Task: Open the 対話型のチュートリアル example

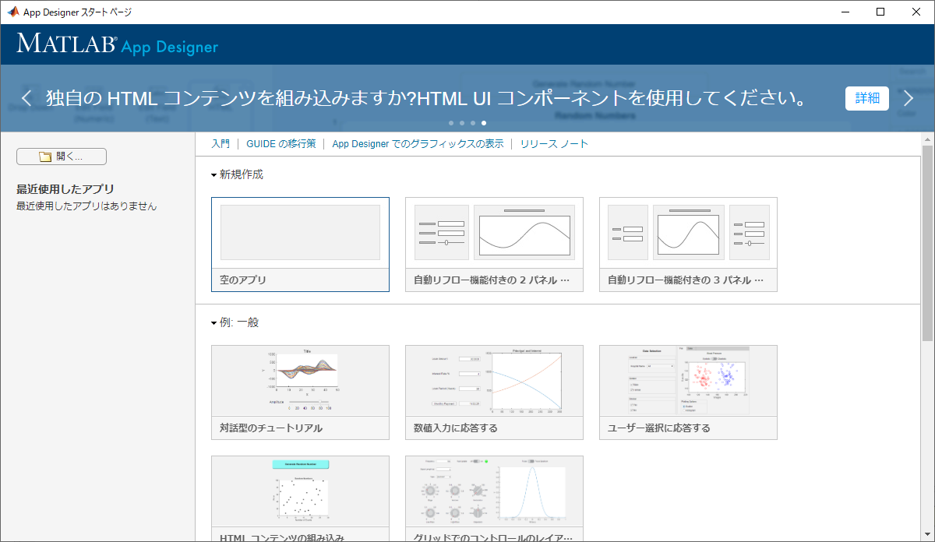Action: point(300,391)
